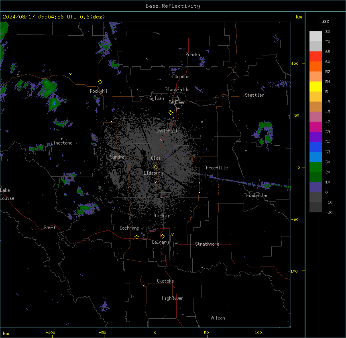The height and width of the screenshot is (338, 346).
Task: Select the 20-30 dBZ green swatch
Action: [x=315, y=167]
